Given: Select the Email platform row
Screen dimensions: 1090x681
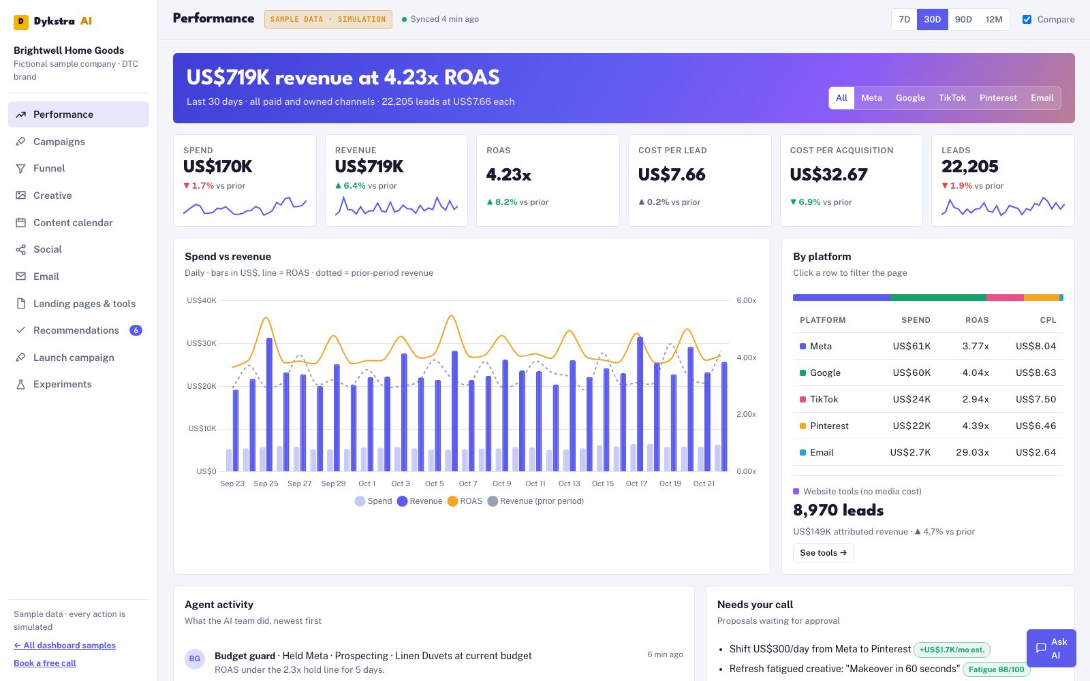Looking at the screenshot, I should tap(928, 453).
